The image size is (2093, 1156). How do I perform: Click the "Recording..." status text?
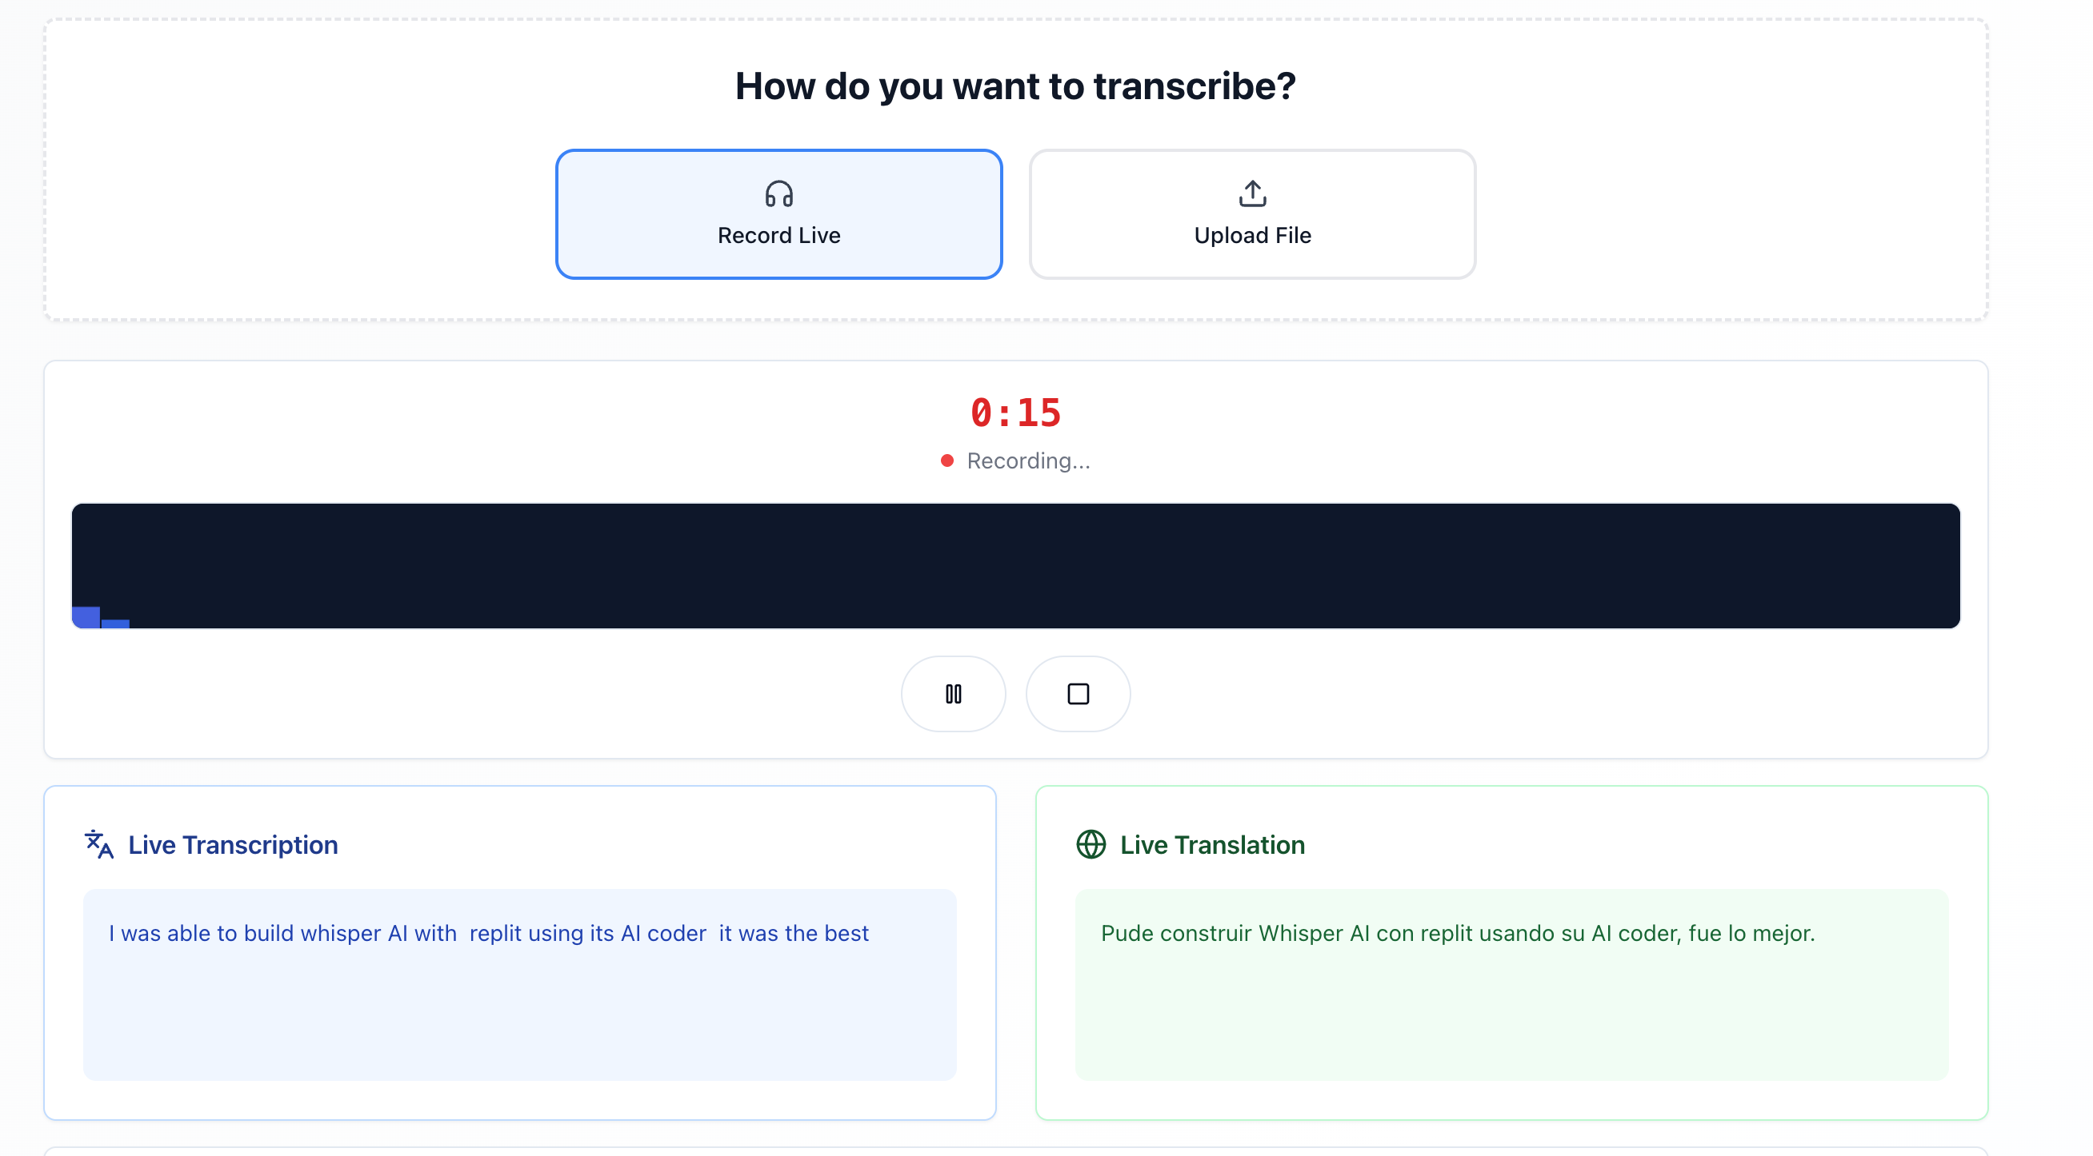point(1028,461)
